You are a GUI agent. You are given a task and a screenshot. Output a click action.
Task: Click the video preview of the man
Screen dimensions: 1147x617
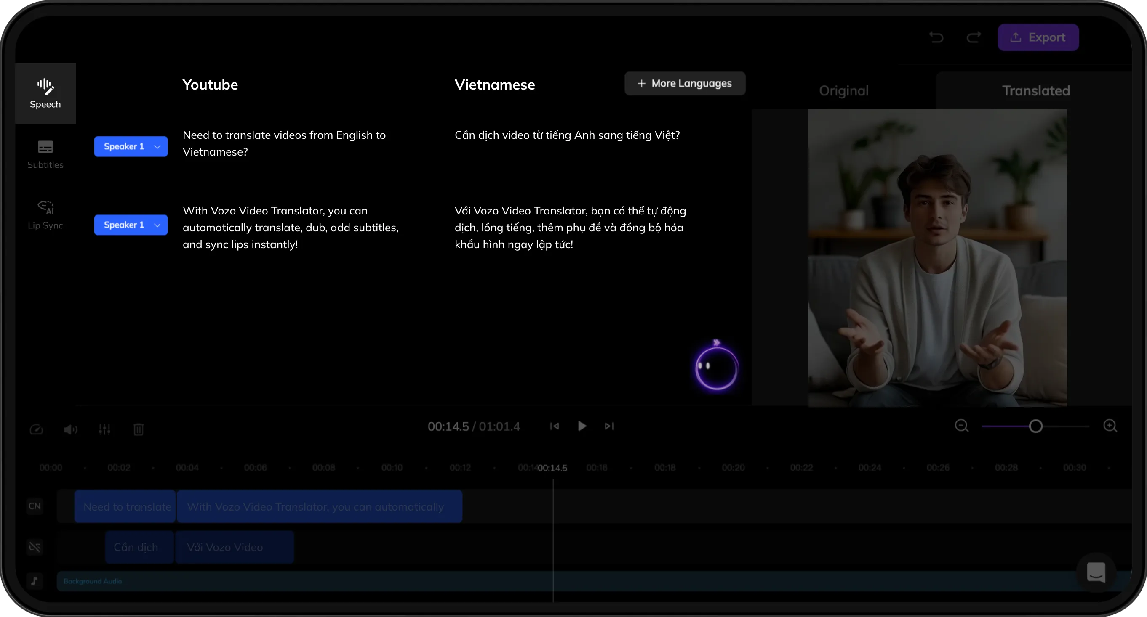coord(937,257)
